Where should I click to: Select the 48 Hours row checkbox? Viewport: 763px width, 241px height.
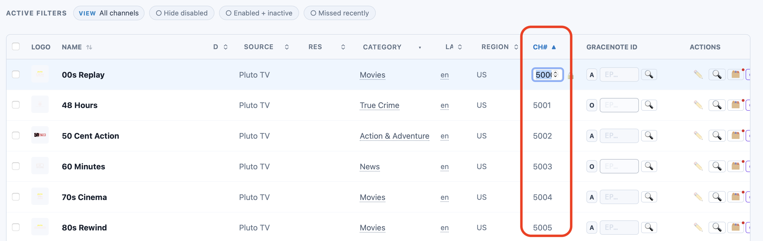point(16,105)
